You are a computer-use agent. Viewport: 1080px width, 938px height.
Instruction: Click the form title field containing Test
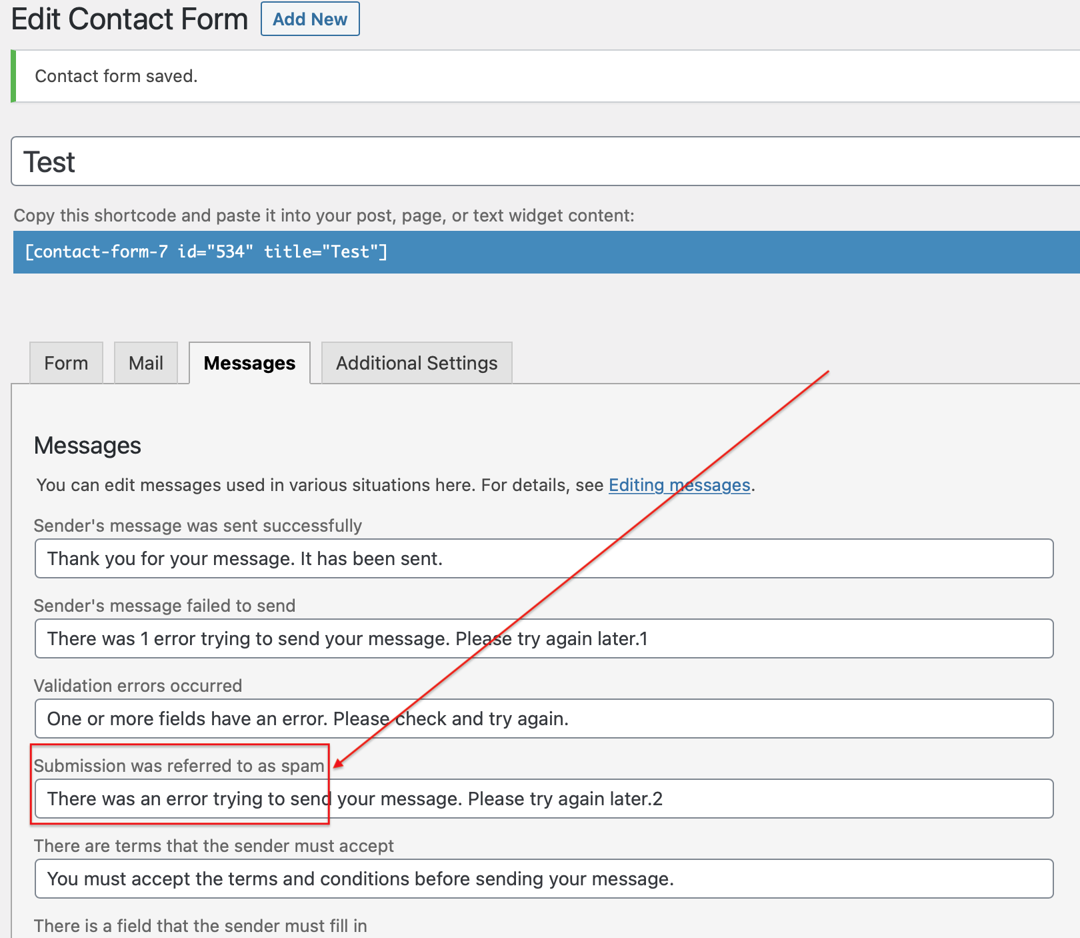(x=533, y=162)
